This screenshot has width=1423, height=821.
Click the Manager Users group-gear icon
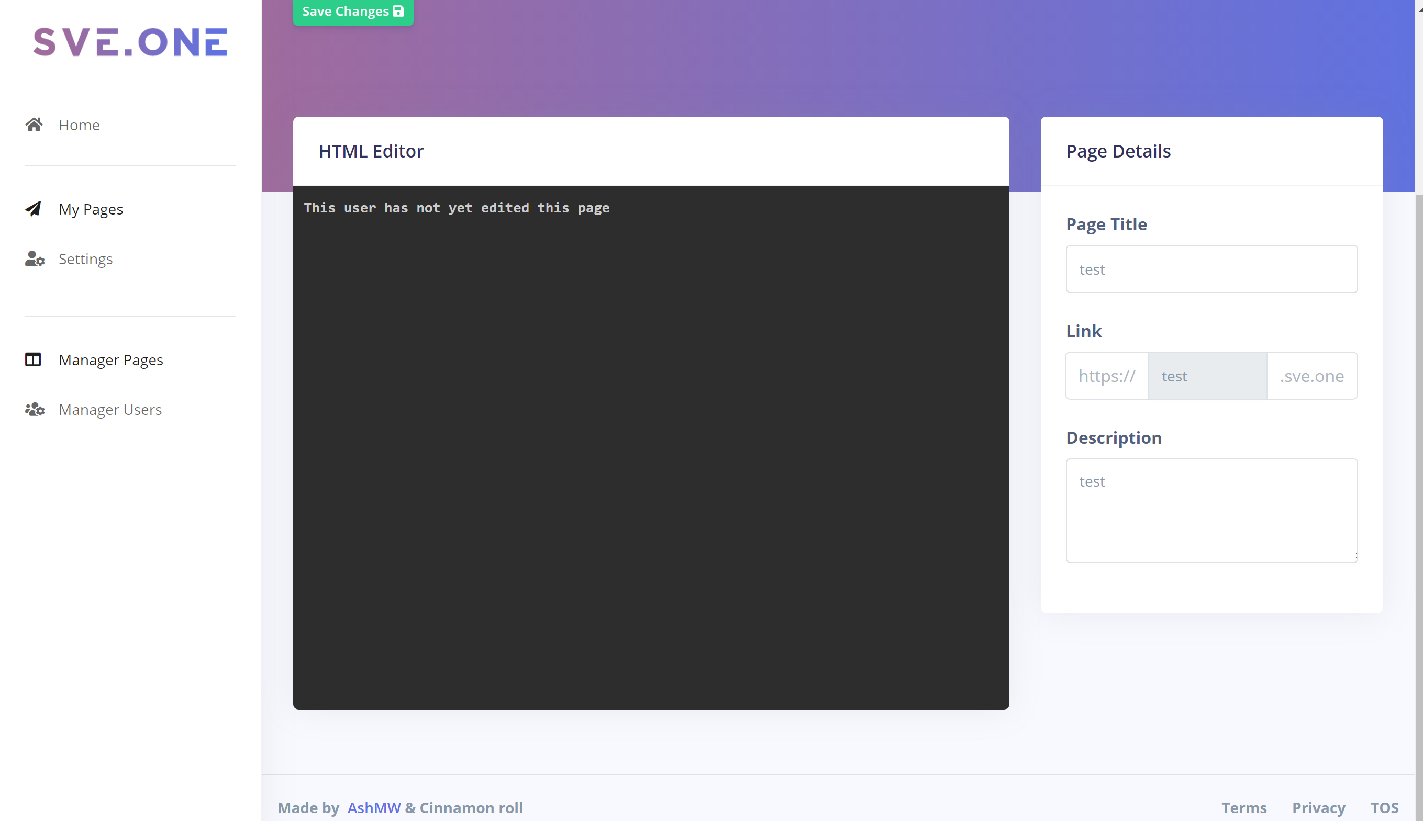35,409
